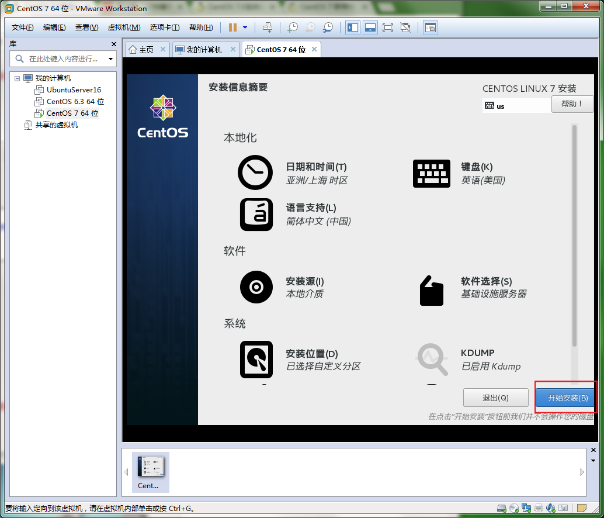Open KDUMP magnifier icon

(432, 360)
